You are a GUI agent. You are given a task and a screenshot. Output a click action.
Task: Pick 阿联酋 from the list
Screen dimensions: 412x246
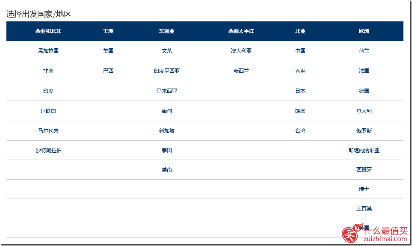[x=48, y=111]
